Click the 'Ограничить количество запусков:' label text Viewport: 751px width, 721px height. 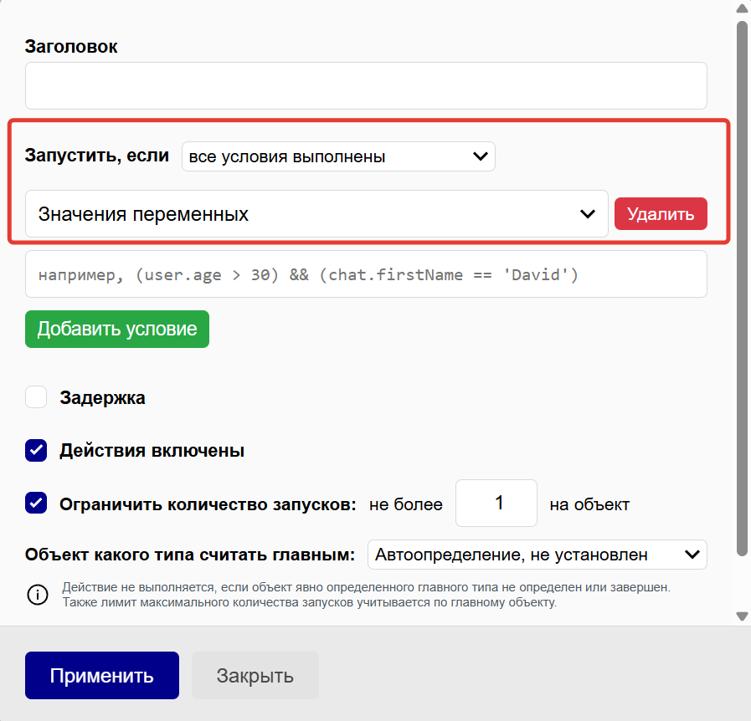[208, 504]
